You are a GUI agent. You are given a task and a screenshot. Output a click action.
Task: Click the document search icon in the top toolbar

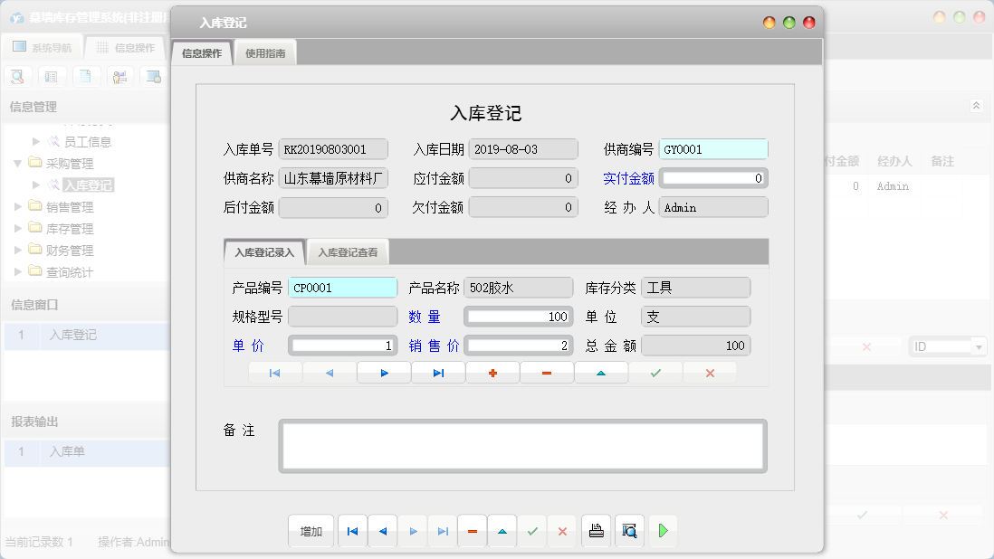(17, 76)
